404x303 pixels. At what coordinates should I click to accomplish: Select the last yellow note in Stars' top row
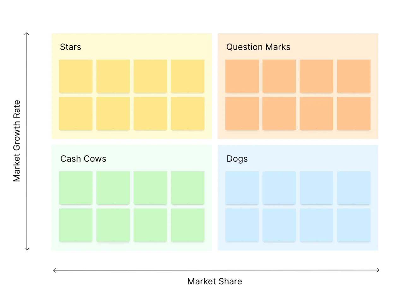[187, 76]
